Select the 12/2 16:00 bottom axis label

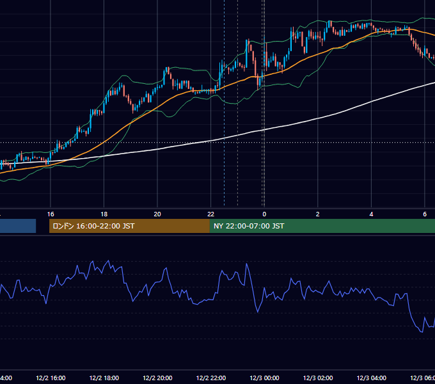pos(51,378)
